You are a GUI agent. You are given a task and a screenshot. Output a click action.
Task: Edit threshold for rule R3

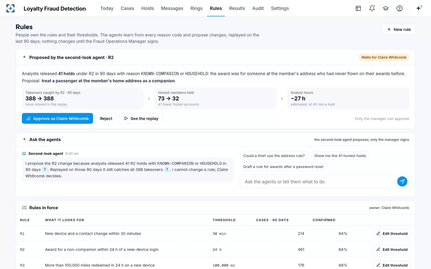[x=392, y=265]
